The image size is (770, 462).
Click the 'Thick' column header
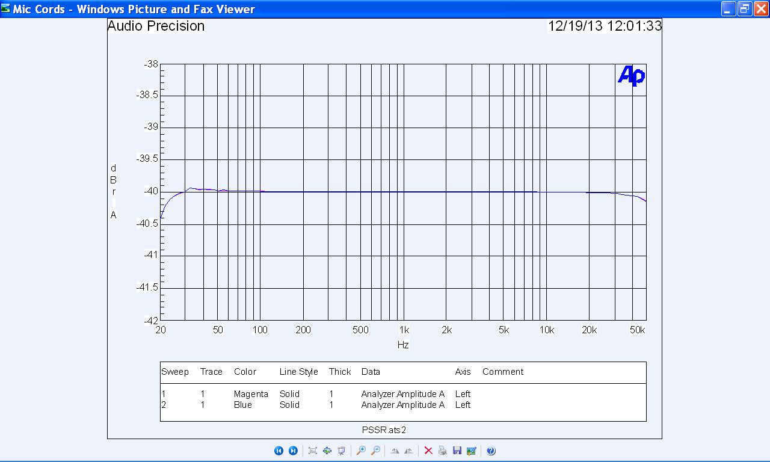pyautogui.click(x=340, y=372)
